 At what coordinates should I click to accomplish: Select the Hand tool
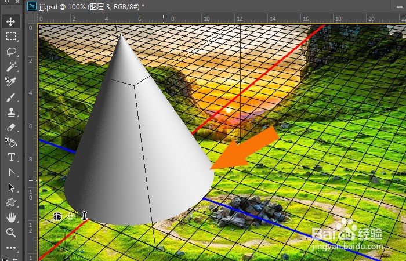[11, 217]
